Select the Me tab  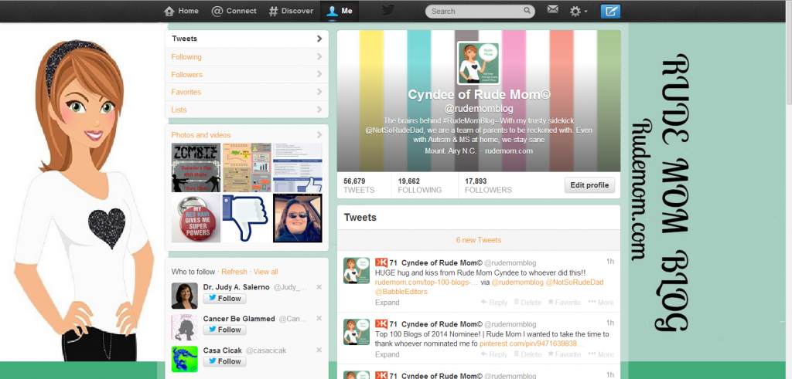(340, 11)
